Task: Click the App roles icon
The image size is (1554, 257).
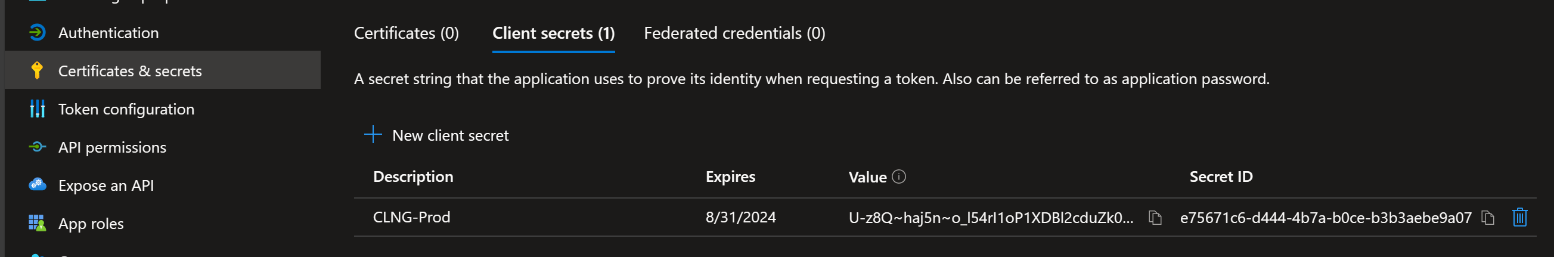Action: click(x=37, y=224)
